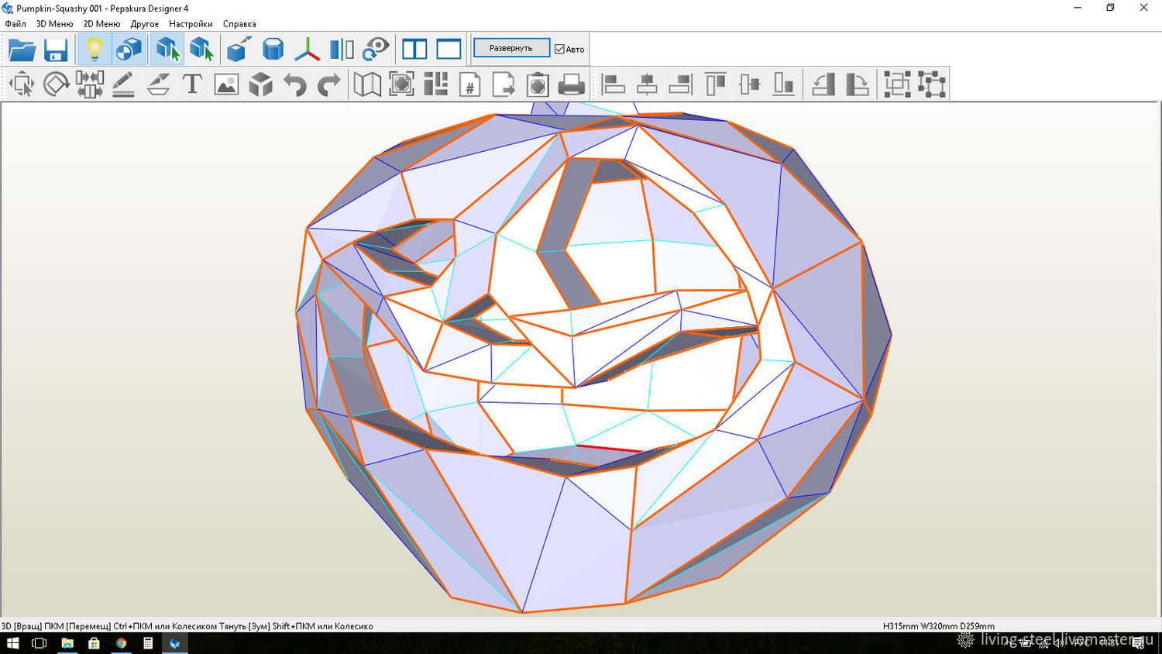Align selected parts to the right
Viewport: 1162px width, 654px height.
coord(681,84)
